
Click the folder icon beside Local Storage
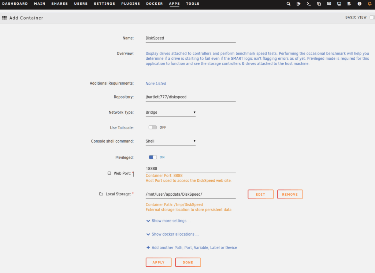(x=101, y=194)
